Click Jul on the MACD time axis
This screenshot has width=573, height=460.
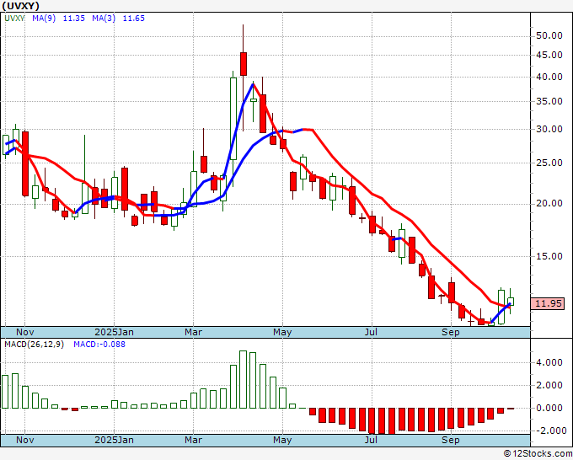pyautogui.click(x=372, y=440)
